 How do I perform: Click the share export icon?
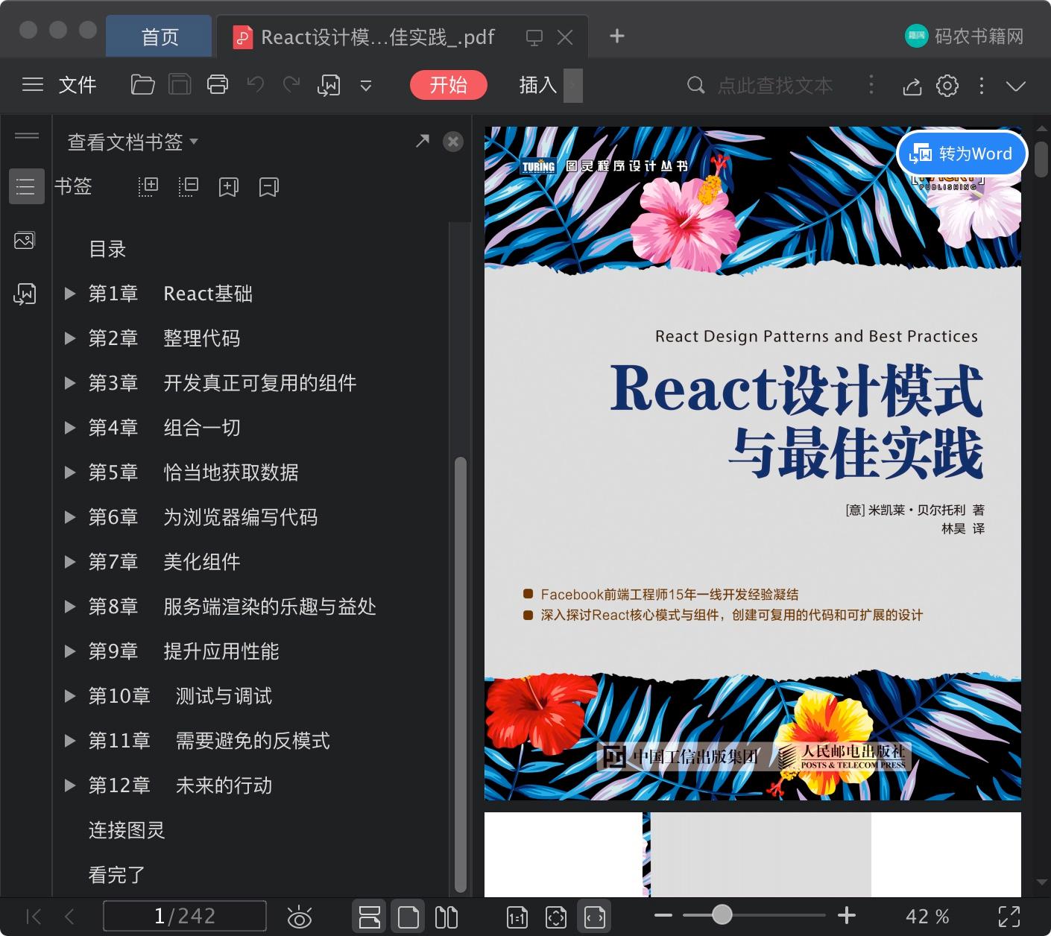[912, 86]
